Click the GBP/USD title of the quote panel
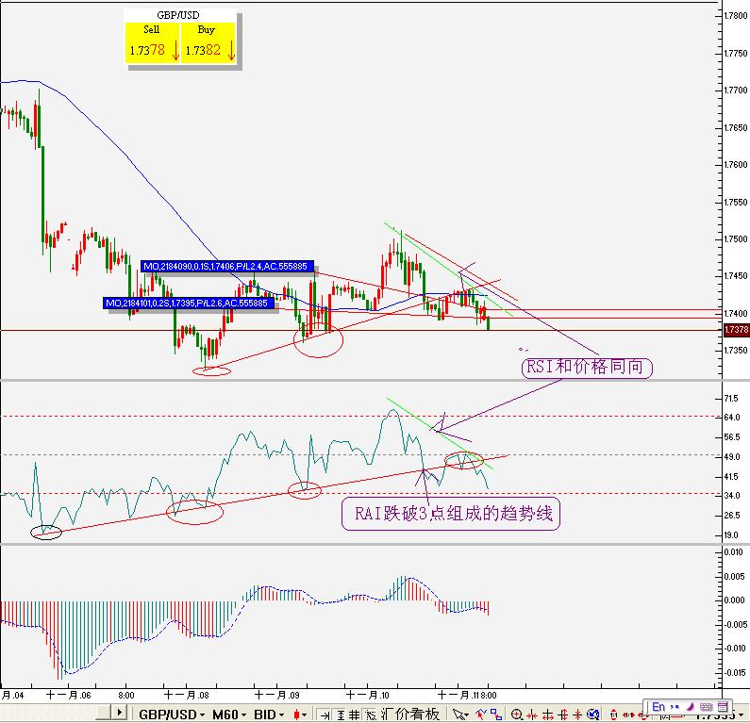 point(178,15)
